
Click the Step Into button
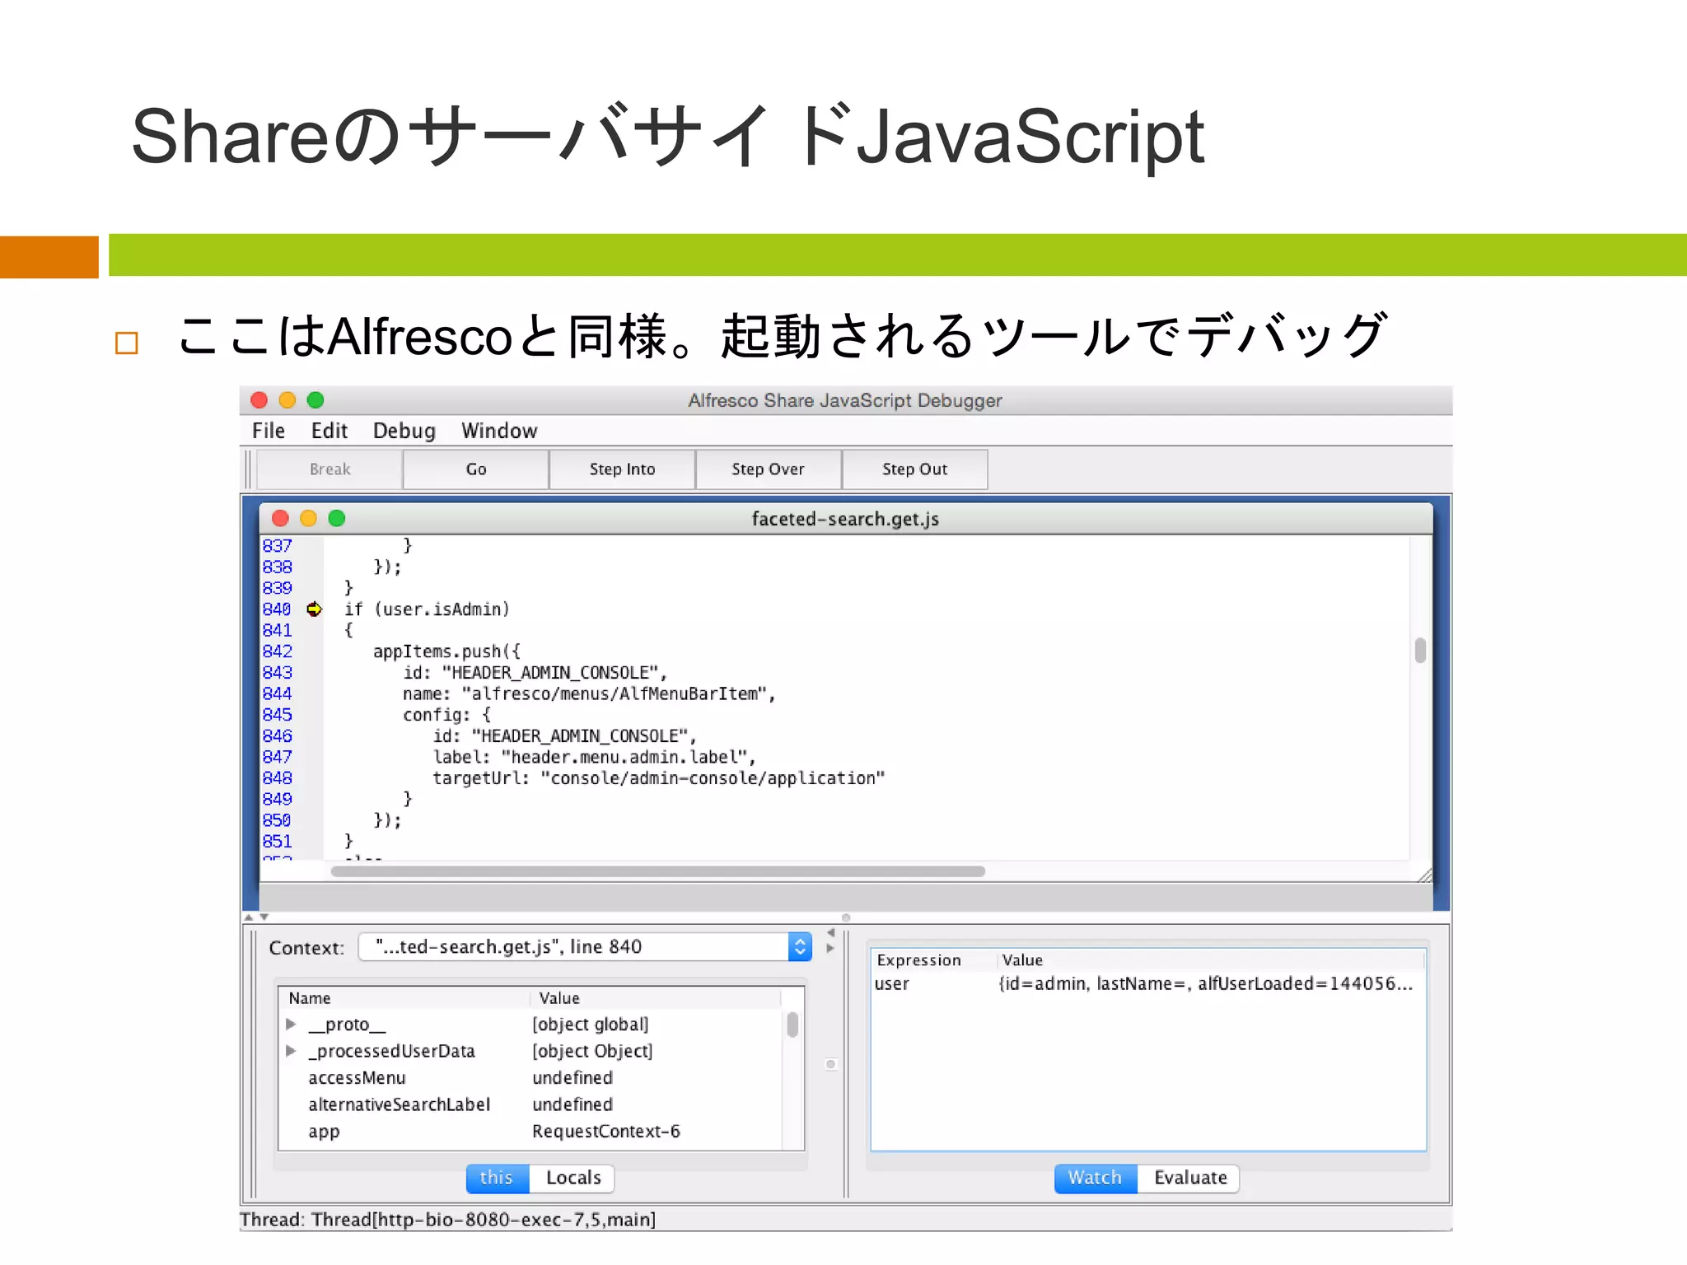coord(622,469)
